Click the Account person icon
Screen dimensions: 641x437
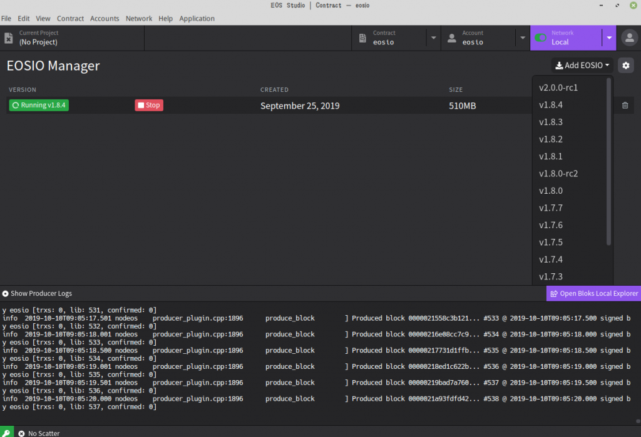pyautogui.click(x=452, y=38)
